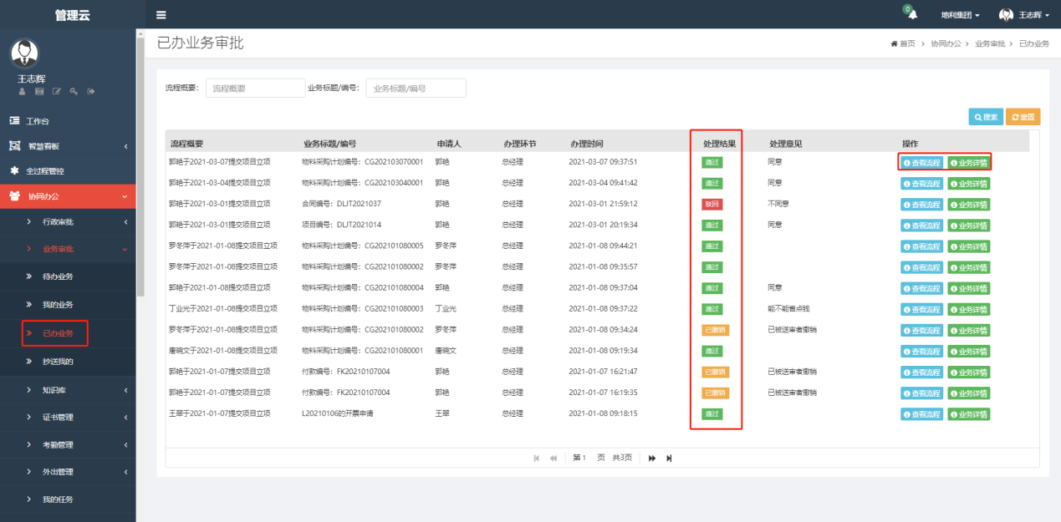Click the previous page arrow in pagination

(x=553, y=458)
